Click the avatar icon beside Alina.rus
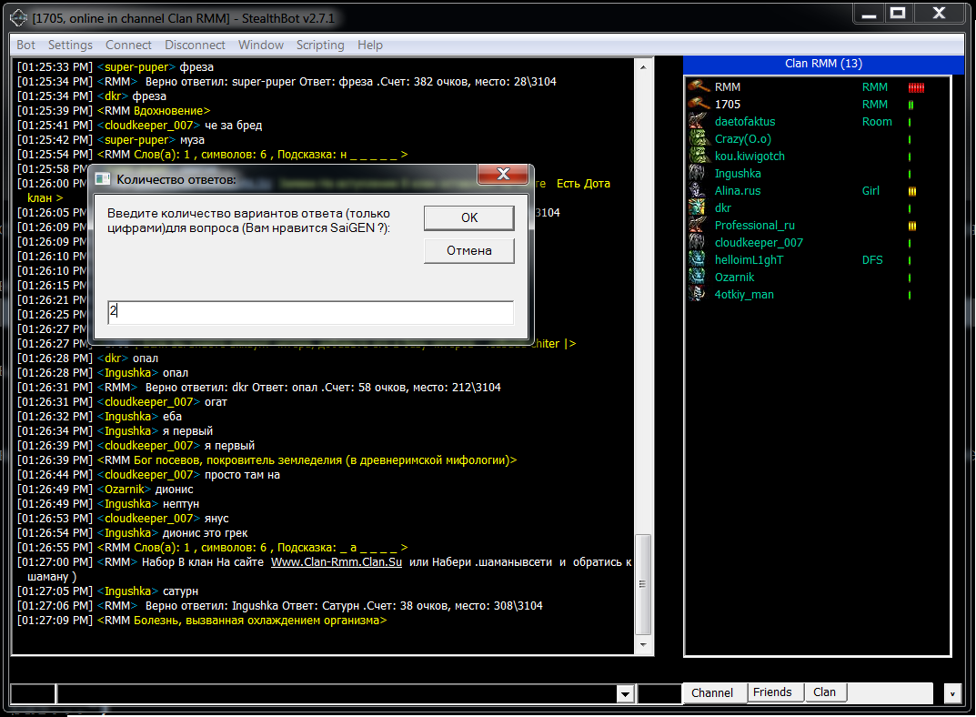The height and width of the screenshot is (717, 976). pyautogui.click(x=698, y=191)
